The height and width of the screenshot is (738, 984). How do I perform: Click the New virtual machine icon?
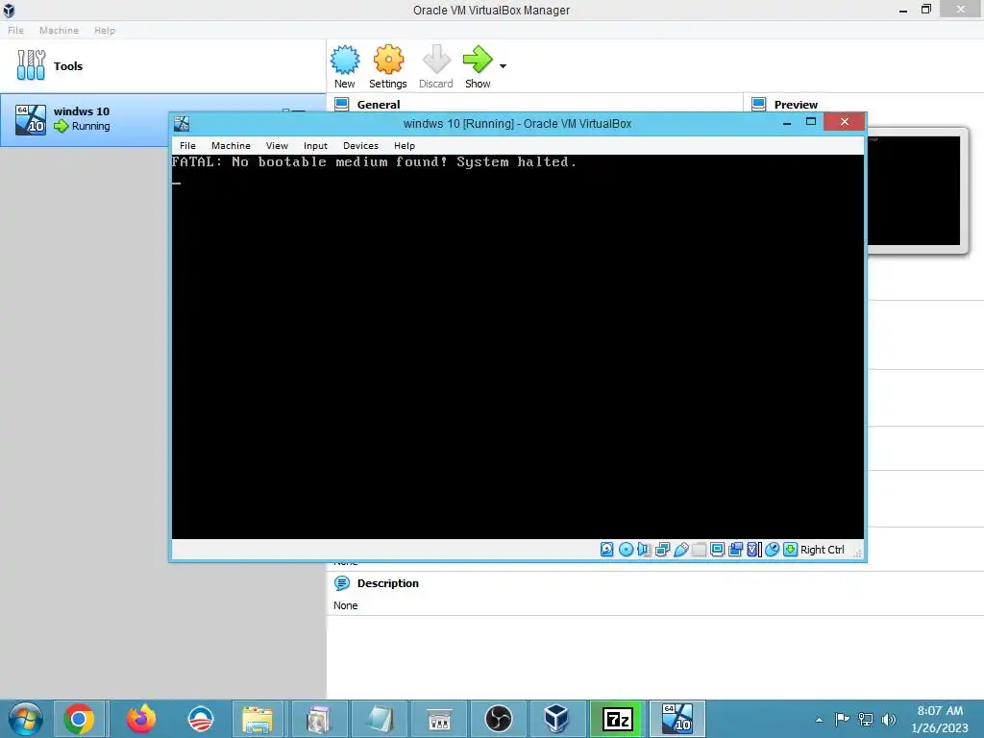pyautogui.click(x=345, y=61)
